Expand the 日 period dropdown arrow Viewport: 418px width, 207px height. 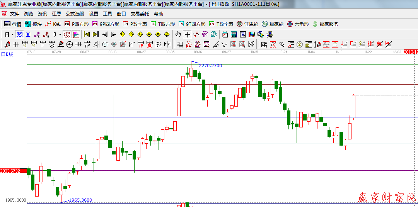coord(12,34)
